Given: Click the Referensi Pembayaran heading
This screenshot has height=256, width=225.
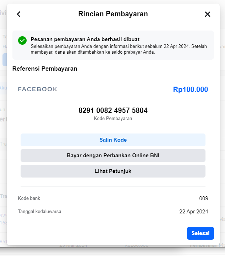Looking at the screenshot, I should pos(45,69).
